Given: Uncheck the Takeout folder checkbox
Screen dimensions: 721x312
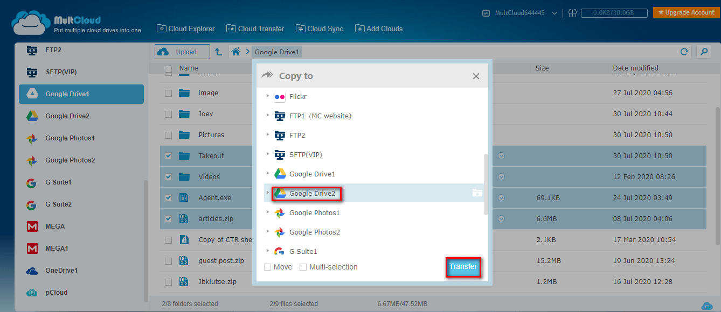Looking at the screenshot, I should tap(169, 156).
